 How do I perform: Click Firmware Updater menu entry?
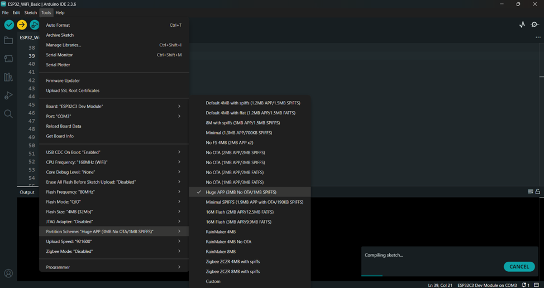[114, 80]
